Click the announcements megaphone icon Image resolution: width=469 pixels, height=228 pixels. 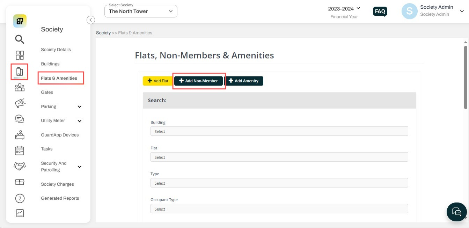pyautogui.click(x=20, y=103)
